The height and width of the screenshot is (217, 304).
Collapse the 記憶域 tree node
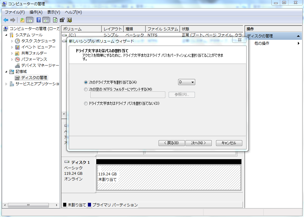(6, 72)
